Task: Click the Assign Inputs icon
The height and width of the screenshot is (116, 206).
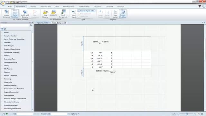Action: pyautogui.click(x=100, y=14)
